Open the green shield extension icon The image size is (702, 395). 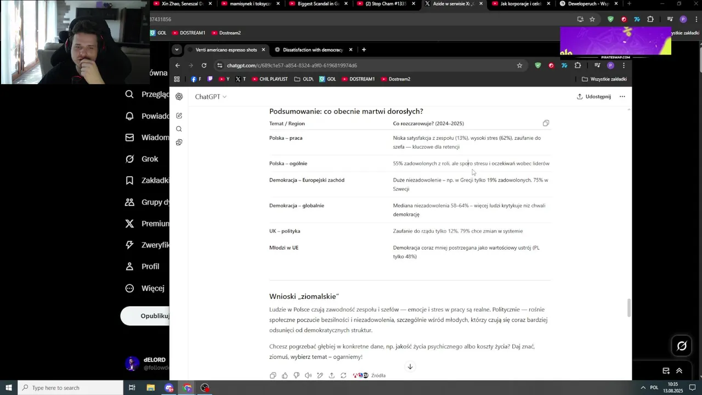[537, 65]
